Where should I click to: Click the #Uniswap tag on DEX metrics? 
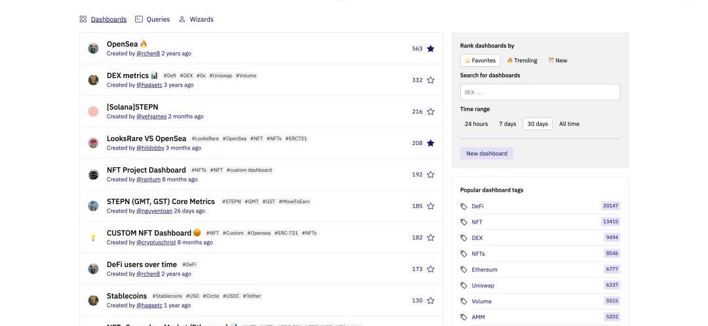click(221, 76)
